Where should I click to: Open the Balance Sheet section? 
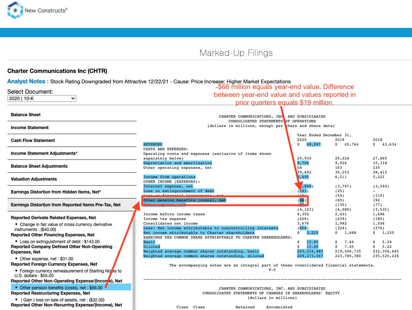[x=72, y=115]
